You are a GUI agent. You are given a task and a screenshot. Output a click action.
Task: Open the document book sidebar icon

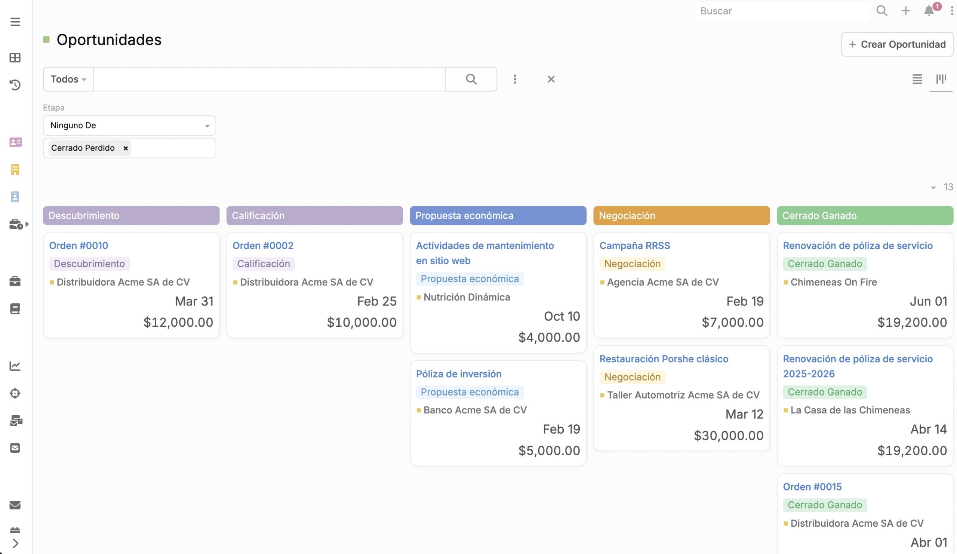click(15, 309)
